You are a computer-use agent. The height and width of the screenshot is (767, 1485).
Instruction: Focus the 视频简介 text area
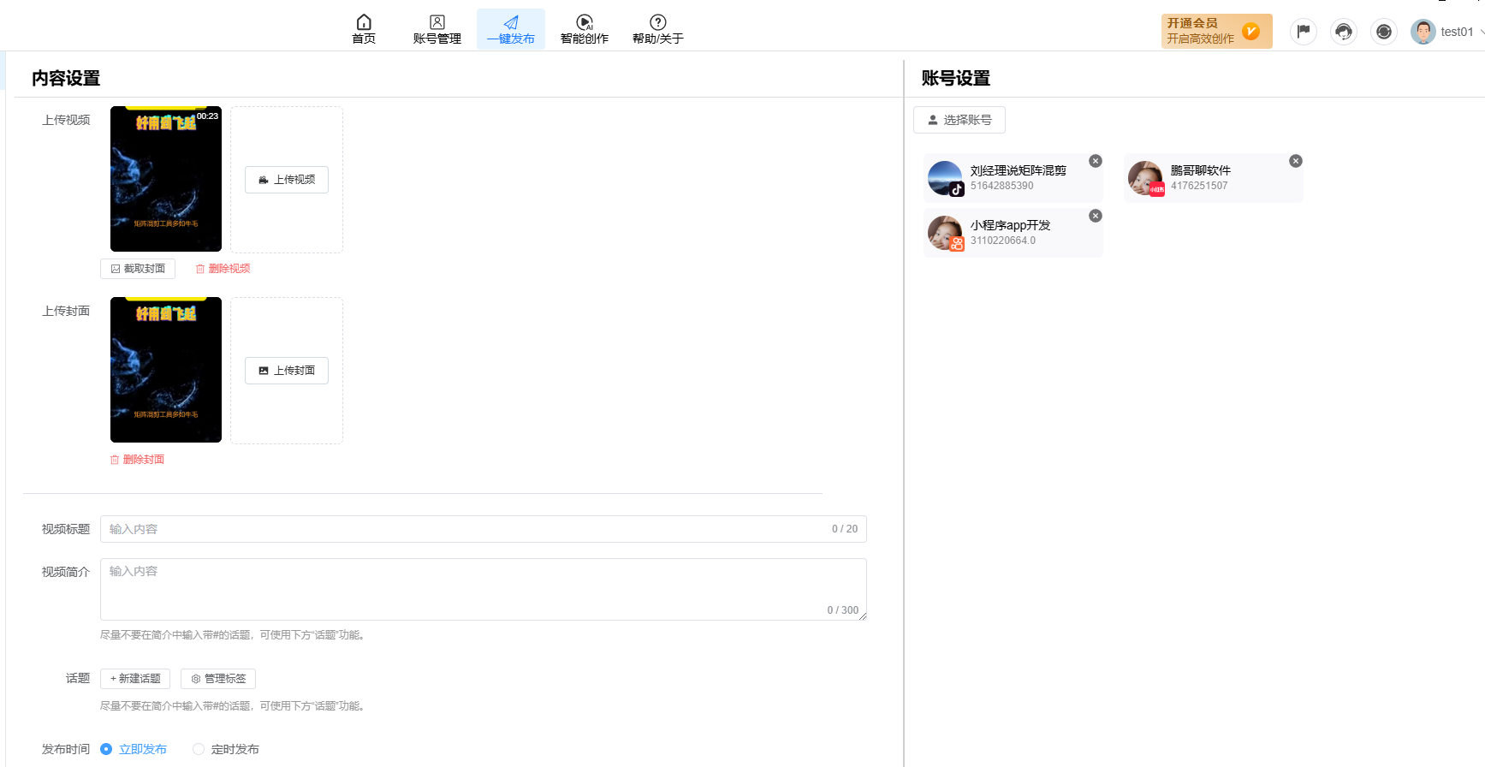pyautogui.click(x=484, y=590)
